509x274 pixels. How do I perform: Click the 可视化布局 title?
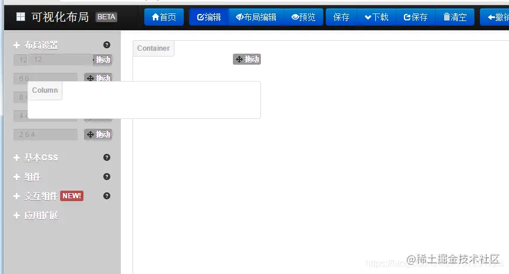click(60, 17)
